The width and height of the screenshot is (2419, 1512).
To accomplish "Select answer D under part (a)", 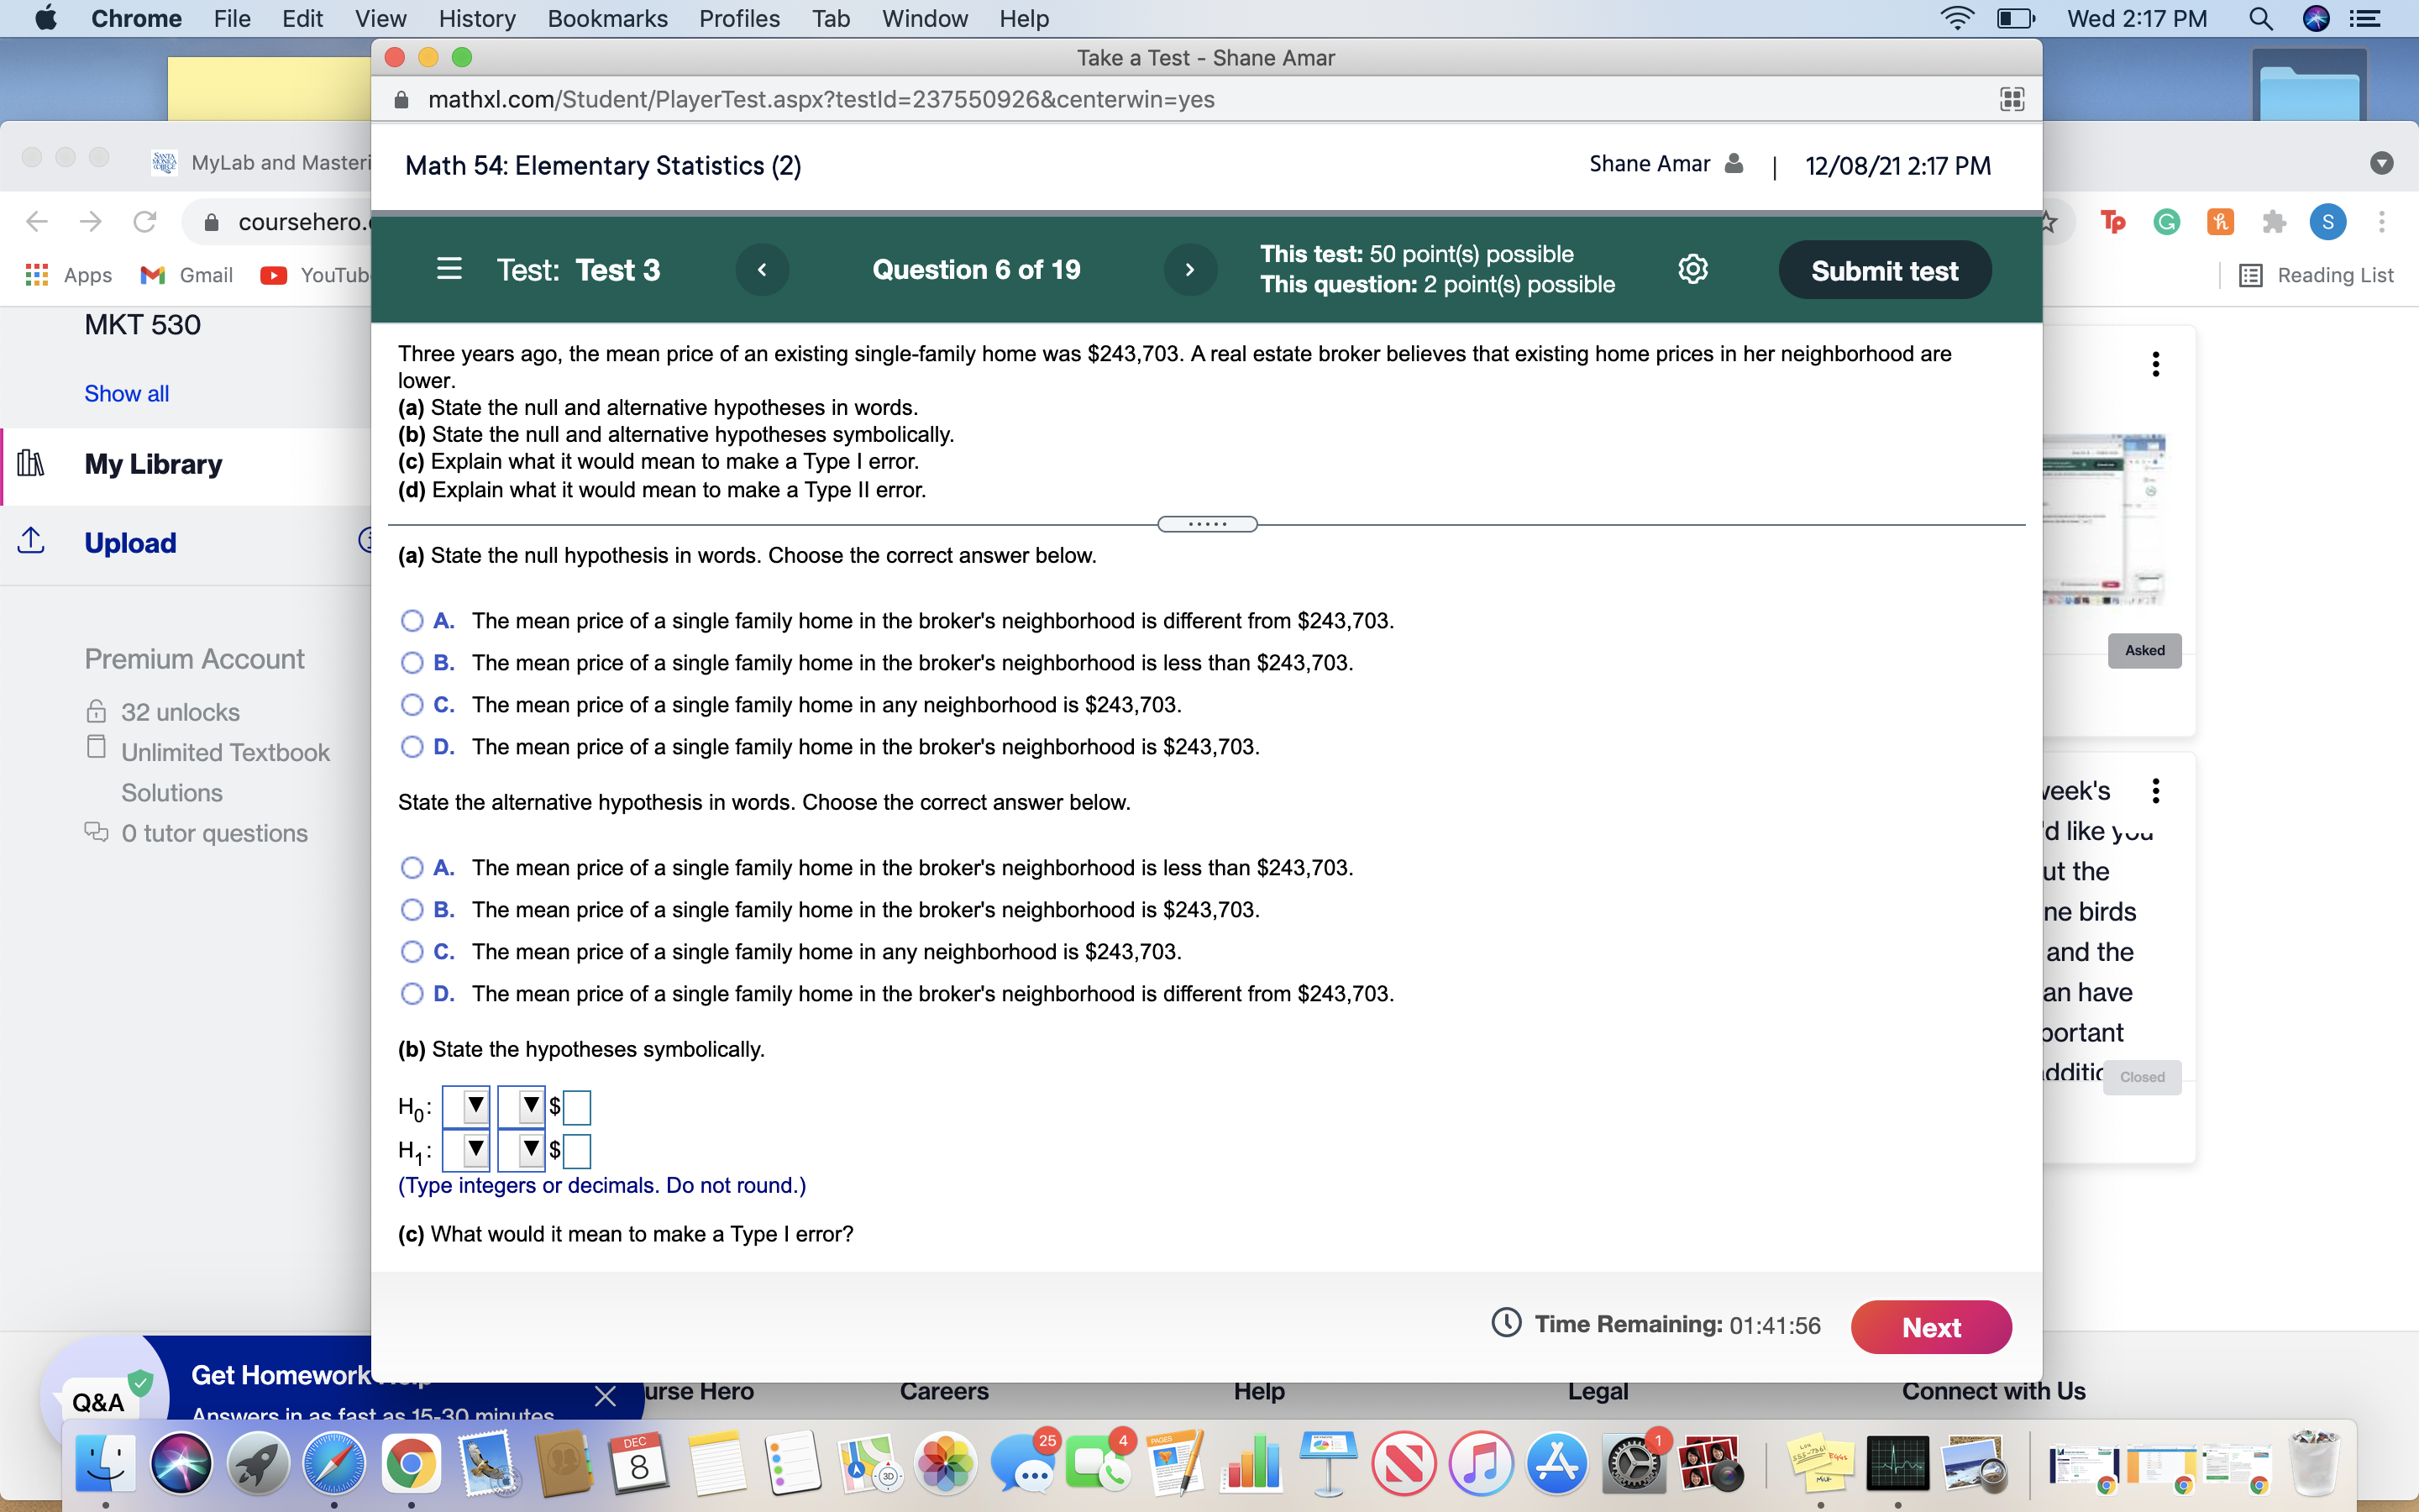I will coord(412,747).
